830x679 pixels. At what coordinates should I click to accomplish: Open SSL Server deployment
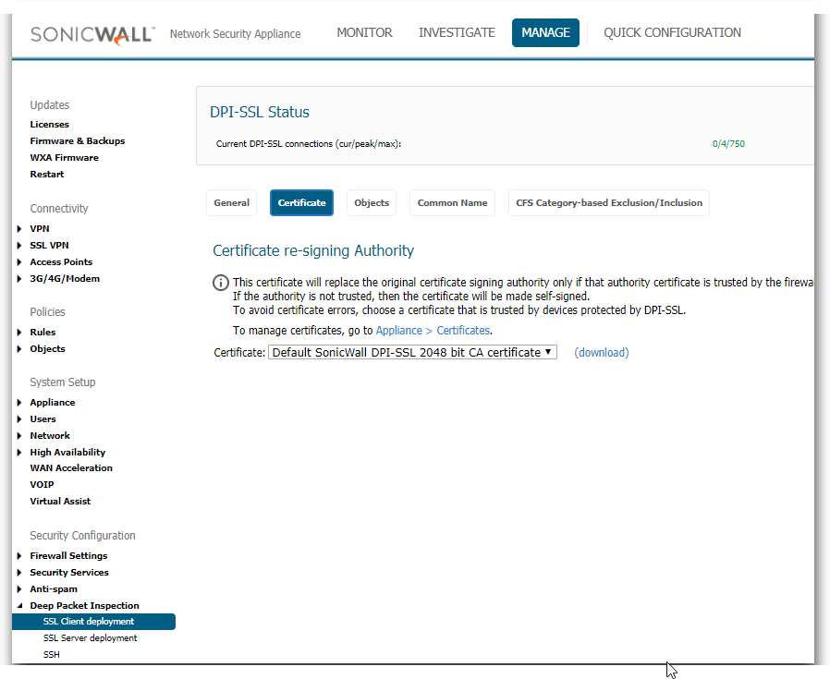coord(90,638)
